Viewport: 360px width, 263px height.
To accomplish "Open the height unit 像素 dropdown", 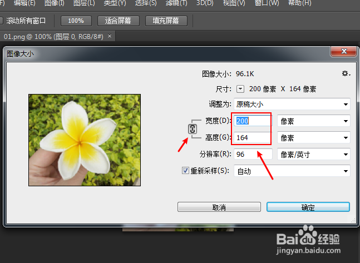I will point(314,138).
